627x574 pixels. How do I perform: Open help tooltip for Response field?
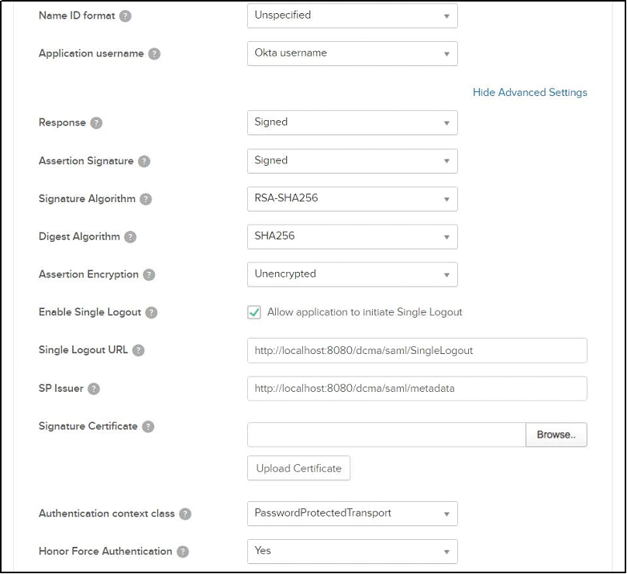click(x=96, y=122)
